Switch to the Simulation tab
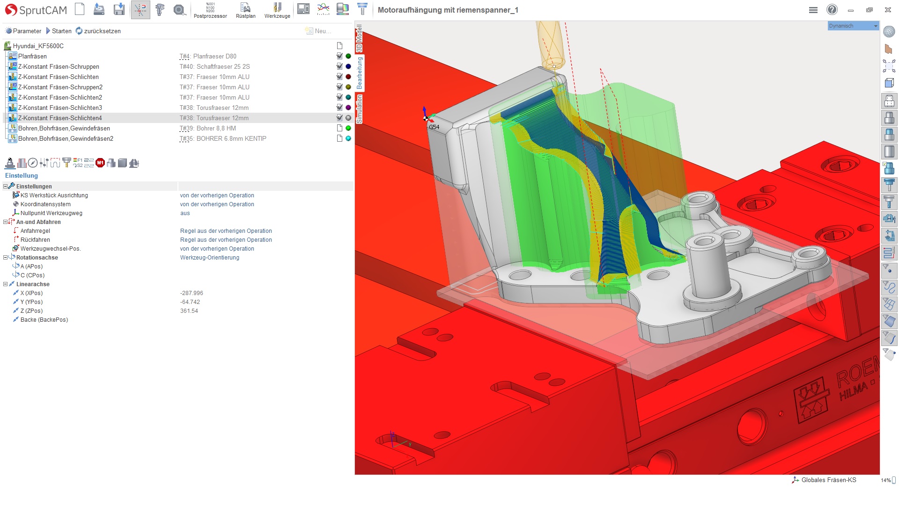The width and height of the screenshot is (899, 505). pos(359,109)
